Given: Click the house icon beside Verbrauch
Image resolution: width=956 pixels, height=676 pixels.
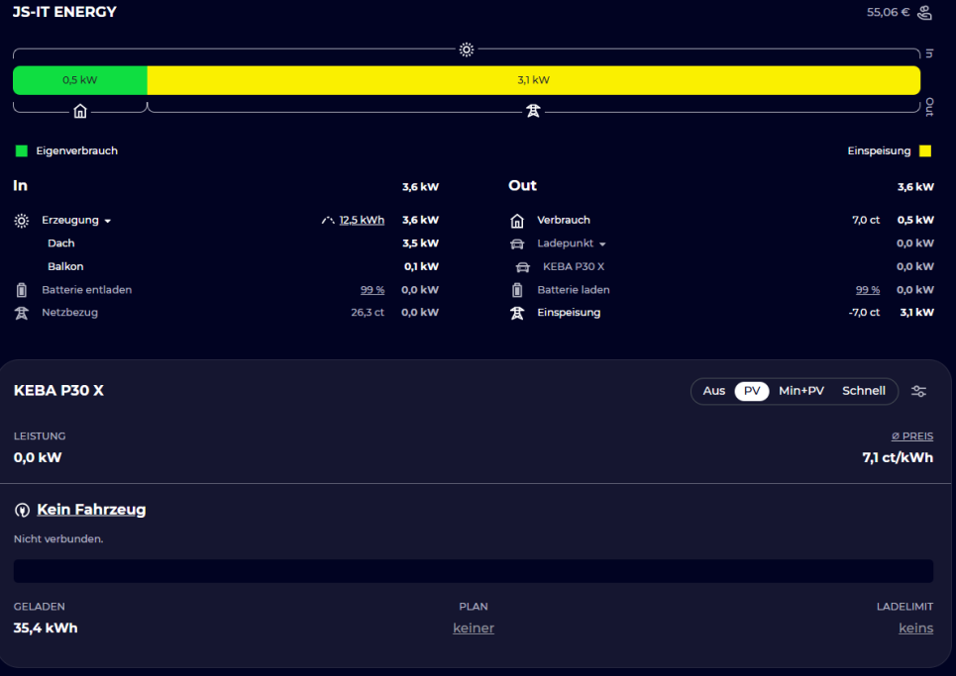Looking at the screenshot, I should point(517,221).
